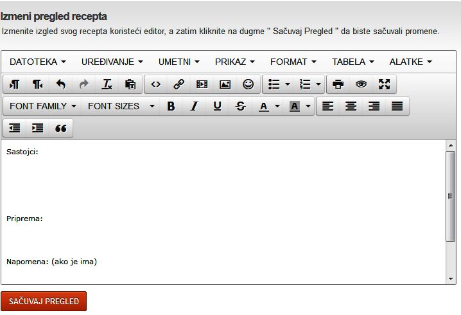Click the Print icon

click(x=338, y=84)
